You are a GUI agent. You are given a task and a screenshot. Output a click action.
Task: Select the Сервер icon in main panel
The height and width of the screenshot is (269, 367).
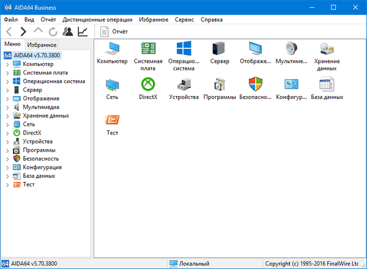tap(220, 50)
